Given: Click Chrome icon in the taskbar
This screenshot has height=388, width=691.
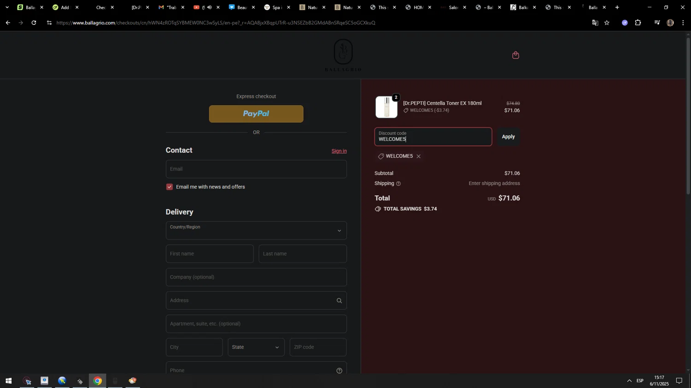Looking at the screenshot, I should [x=98, y=381].
